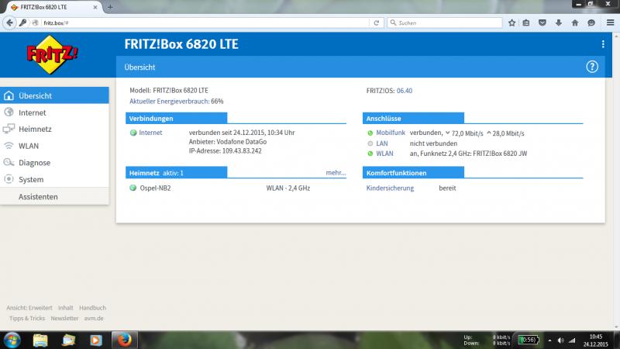Click the volume speaker tray icon

(560, 340)
